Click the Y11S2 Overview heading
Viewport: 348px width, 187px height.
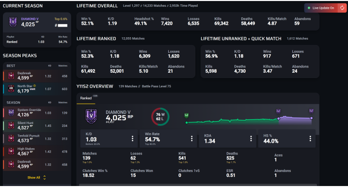click(x=95, y=86)
